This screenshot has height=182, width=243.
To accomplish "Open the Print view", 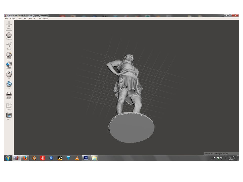I will [x=9, y=116].
